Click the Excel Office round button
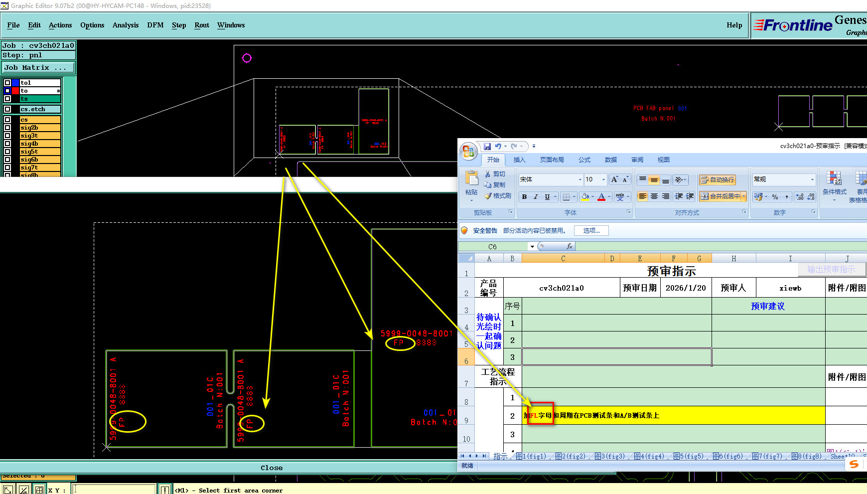867x494 pixels. point(468,151)
